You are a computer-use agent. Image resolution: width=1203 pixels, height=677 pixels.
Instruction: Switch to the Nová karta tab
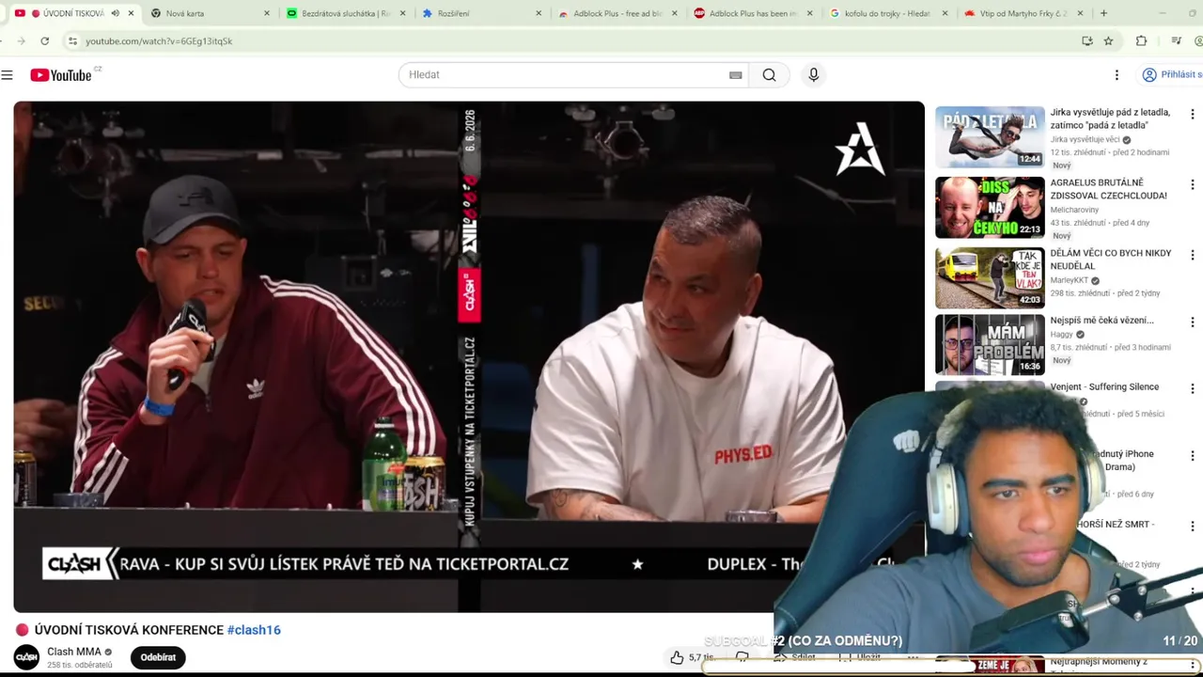[209, 13]
